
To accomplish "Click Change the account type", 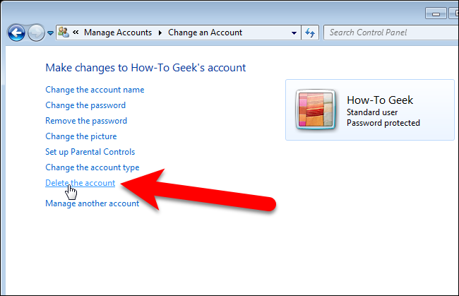I will coord(92,167).
